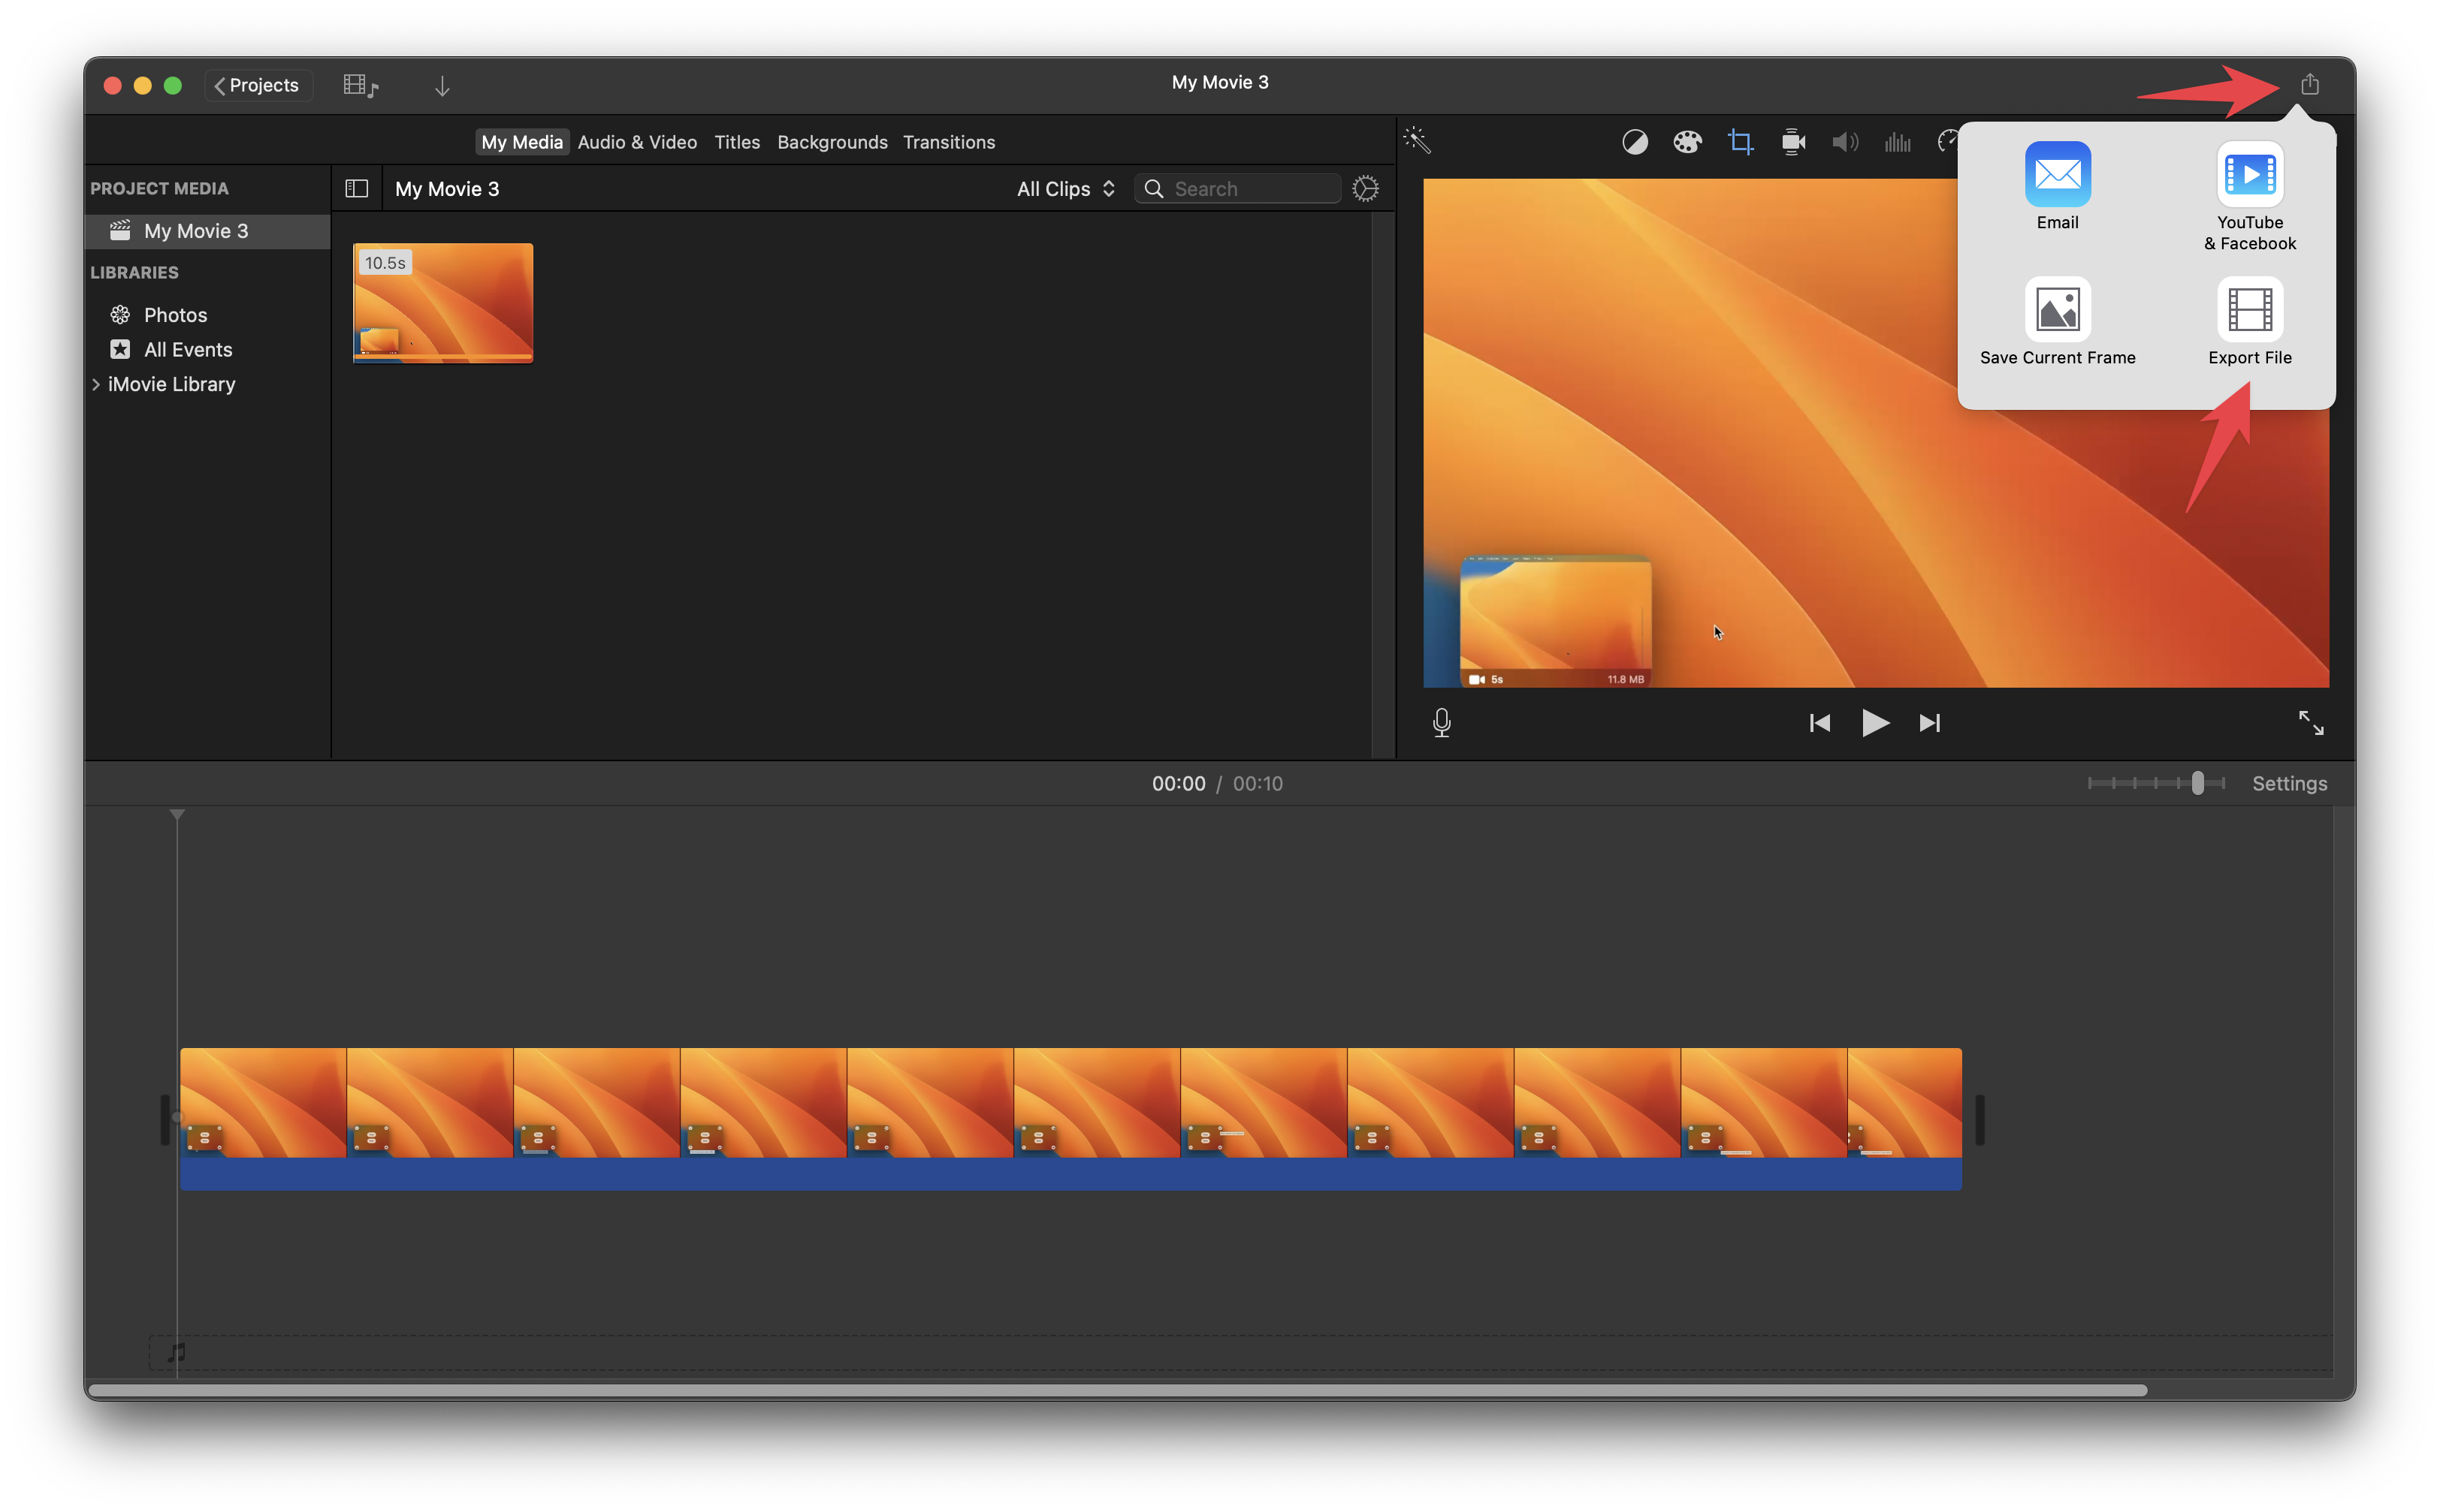Switch to My Media tab
Image resolution: width=2440 pixels, height=1512 pixels.
click(521, 142)
